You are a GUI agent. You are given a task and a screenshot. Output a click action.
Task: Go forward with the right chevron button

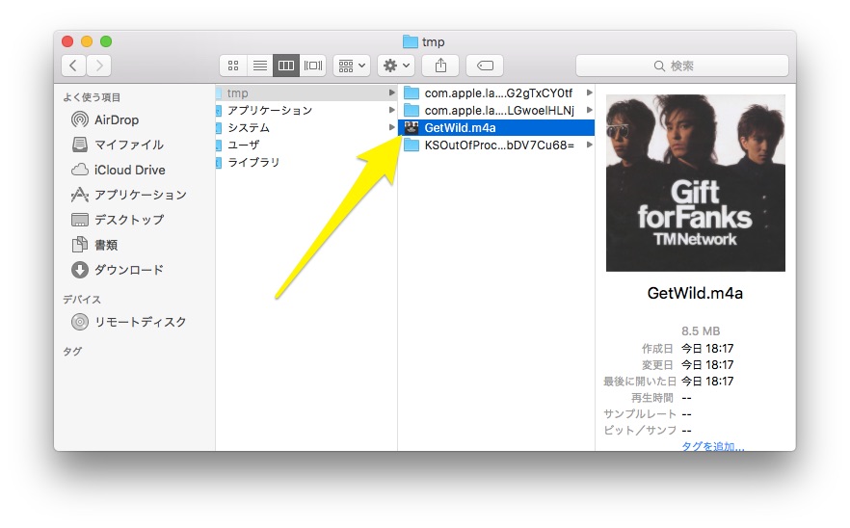point(98,66)
